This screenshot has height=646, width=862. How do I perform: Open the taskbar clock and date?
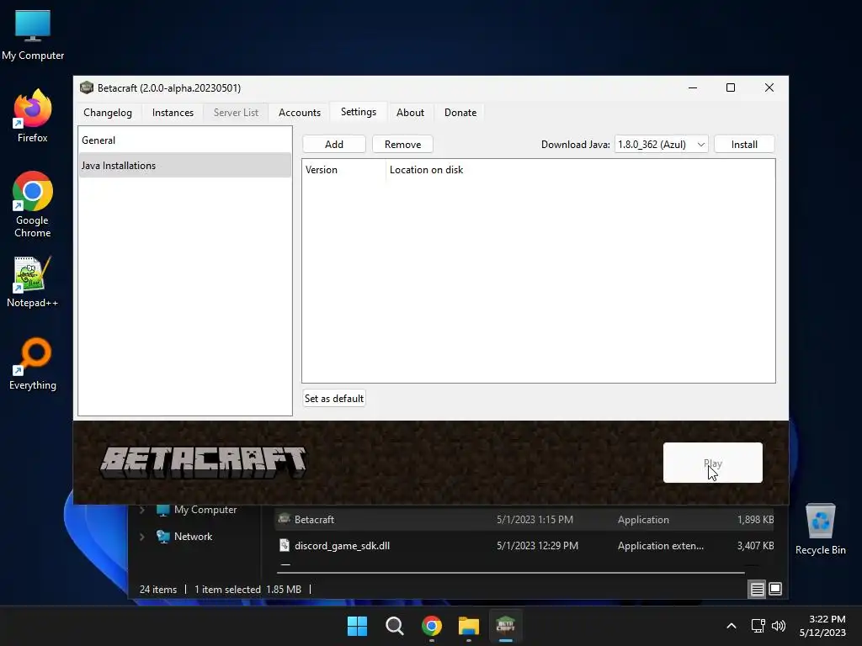coord(822,626)
